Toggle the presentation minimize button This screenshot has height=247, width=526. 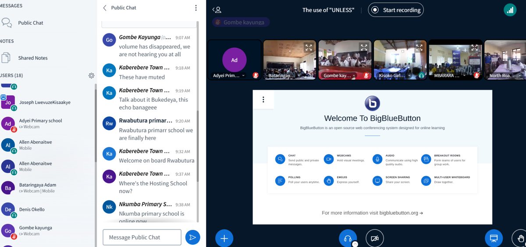tap(494, 238)
